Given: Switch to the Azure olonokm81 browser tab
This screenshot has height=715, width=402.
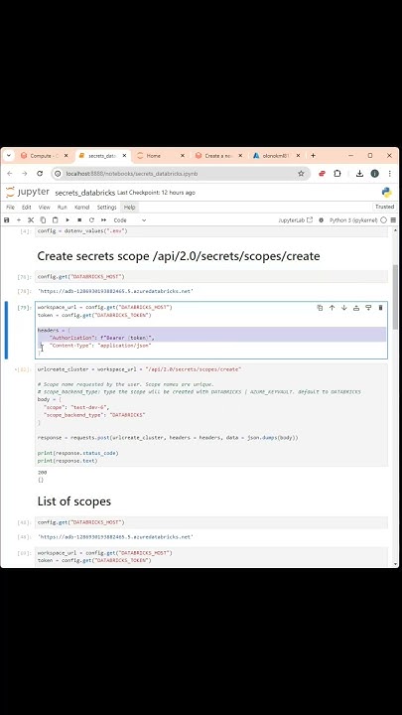Looking at the screenshot, I should click(276, 156).
